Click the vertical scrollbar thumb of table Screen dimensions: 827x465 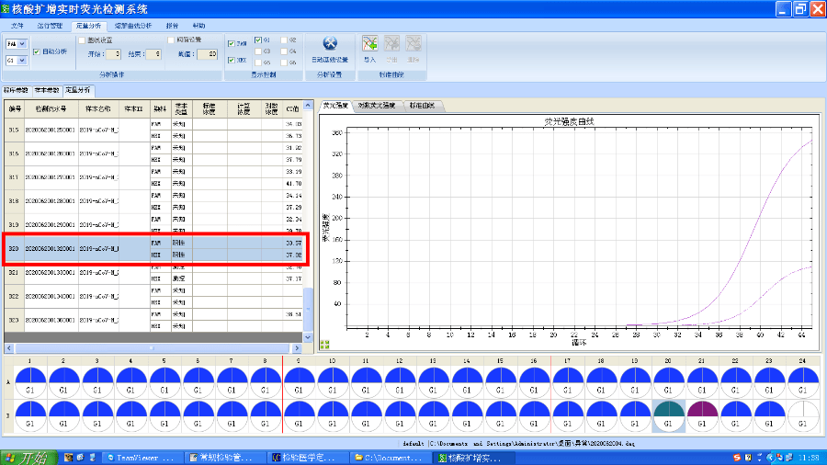coord(308,309)
